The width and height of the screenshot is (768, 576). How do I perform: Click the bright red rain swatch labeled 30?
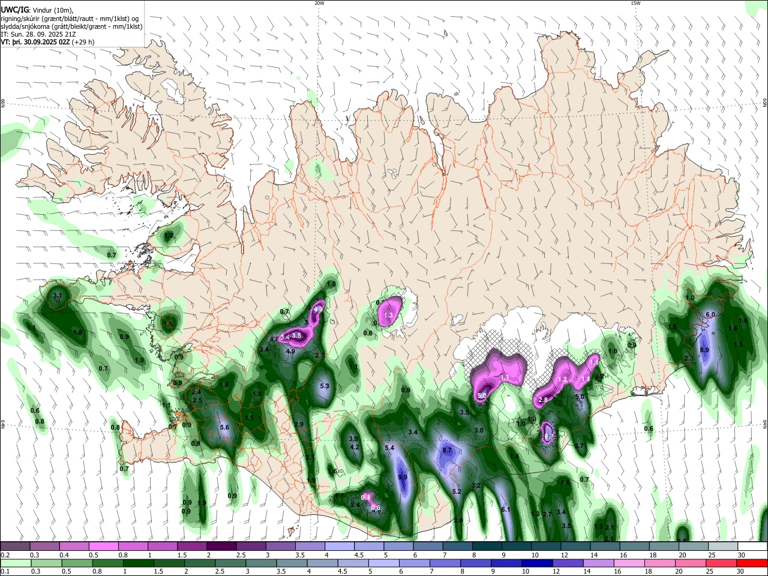point(752,563)
